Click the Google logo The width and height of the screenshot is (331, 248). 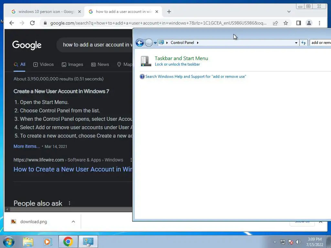point(27,45)
